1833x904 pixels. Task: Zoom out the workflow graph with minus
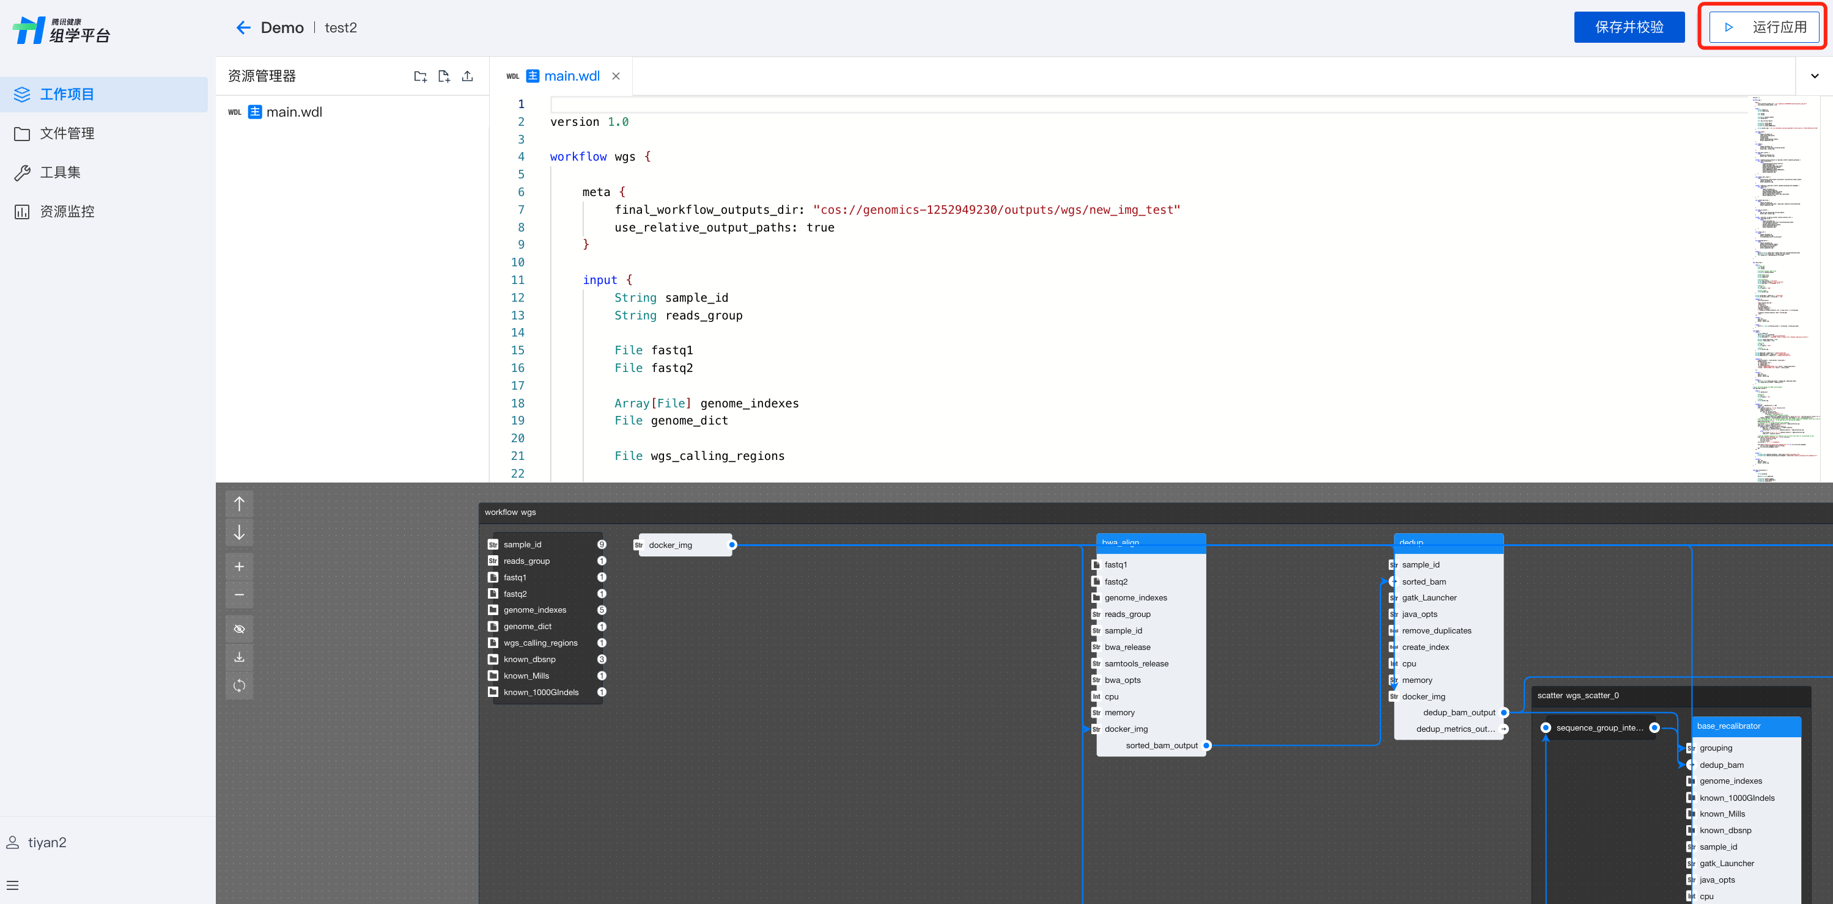pos(239,595)
